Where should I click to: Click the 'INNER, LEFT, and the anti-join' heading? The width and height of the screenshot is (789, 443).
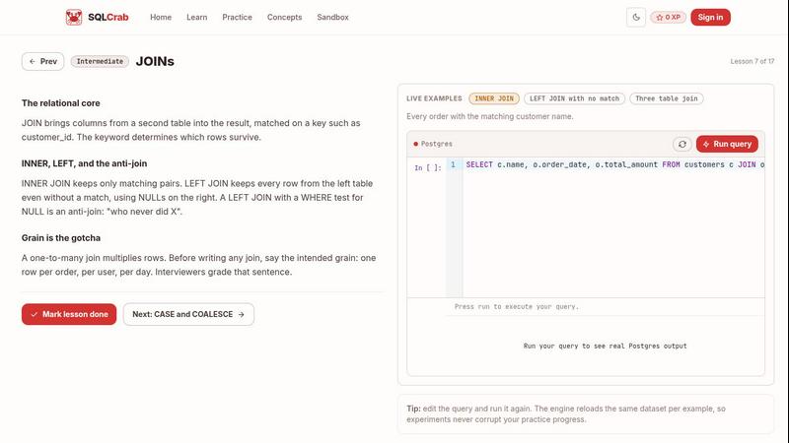coord(85,163)
